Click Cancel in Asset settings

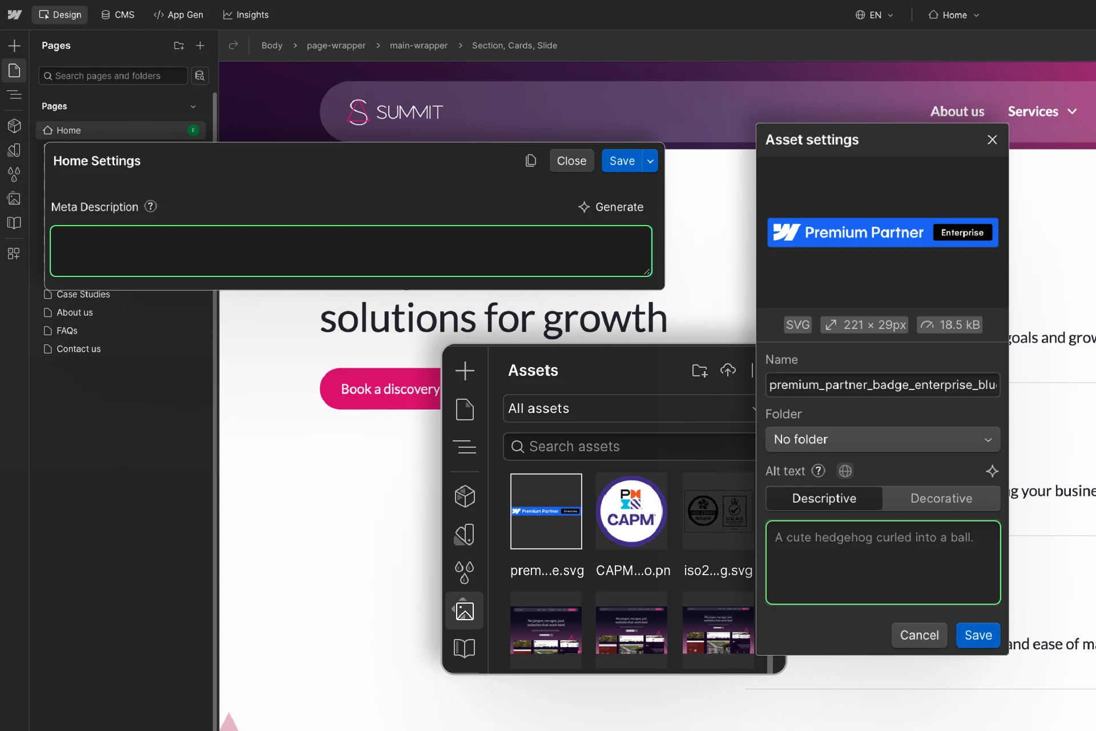pos(918,635)
